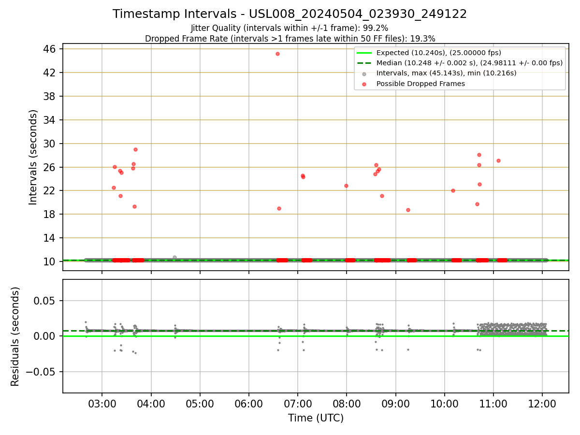Click the 06:00 tick label on time axis
580x435 pixels.
pos(249,403)
